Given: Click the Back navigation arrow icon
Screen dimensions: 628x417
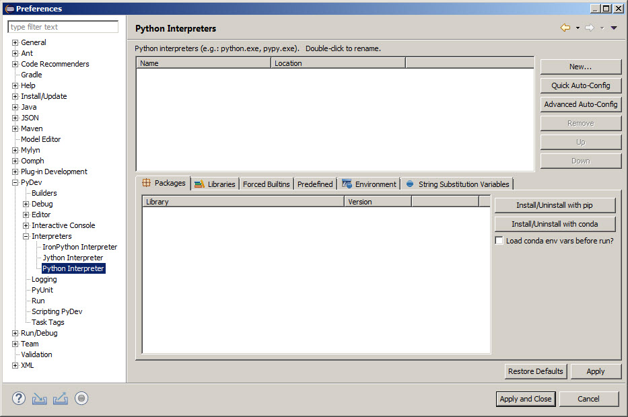Looking at the screenshot, I should (x=565, y=28).
